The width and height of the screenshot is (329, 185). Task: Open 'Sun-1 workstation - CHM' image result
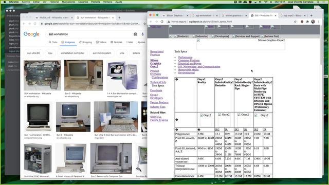[x=38, y=117]
